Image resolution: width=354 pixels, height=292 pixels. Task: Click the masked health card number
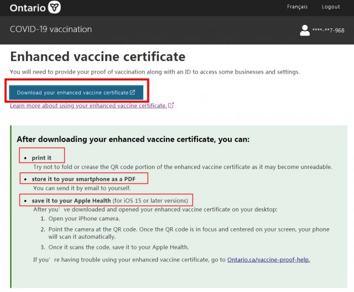pos(328,30)
